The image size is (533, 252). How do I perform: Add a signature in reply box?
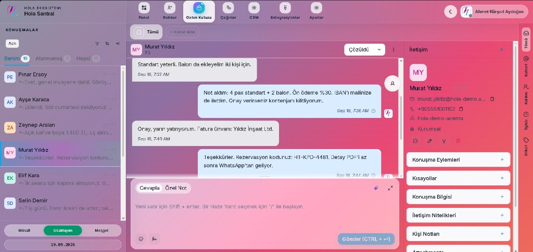coord(154,239)
